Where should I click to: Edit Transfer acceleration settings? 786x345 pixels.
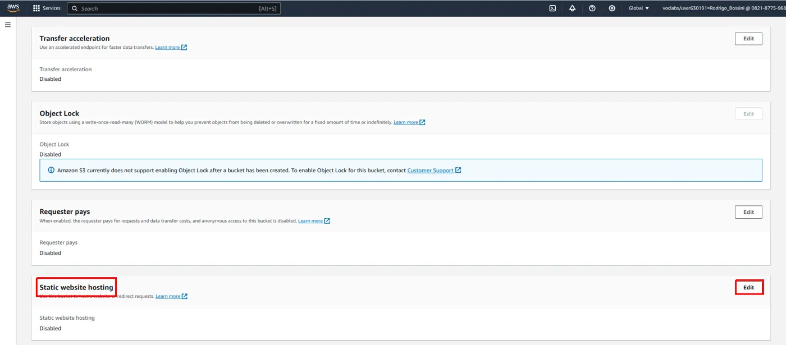[748, 39]
